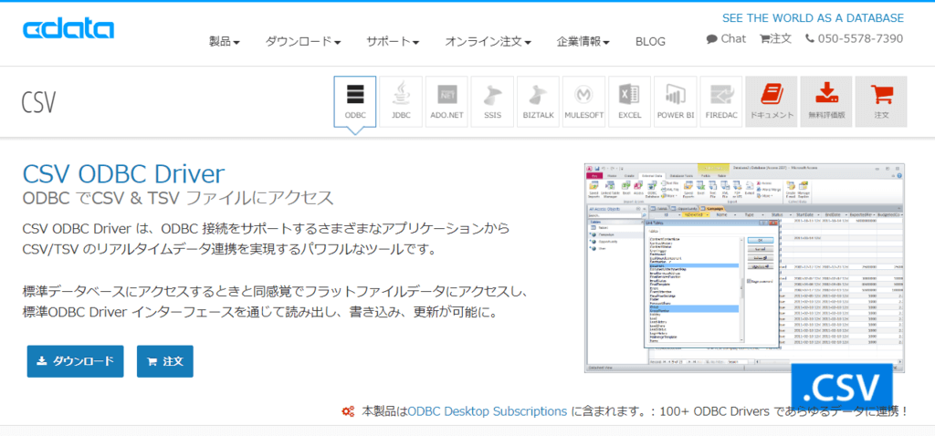Select the JDBC driver icon
Screen dimensions: 935x436
[x=402, y=101]
